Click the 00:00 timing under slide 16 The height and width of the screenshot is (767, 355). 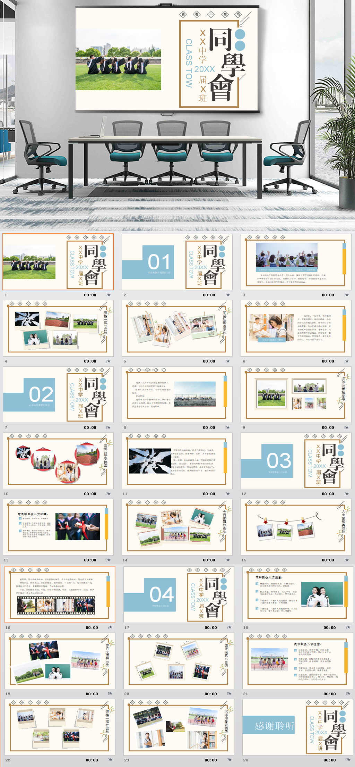[92, 627]
